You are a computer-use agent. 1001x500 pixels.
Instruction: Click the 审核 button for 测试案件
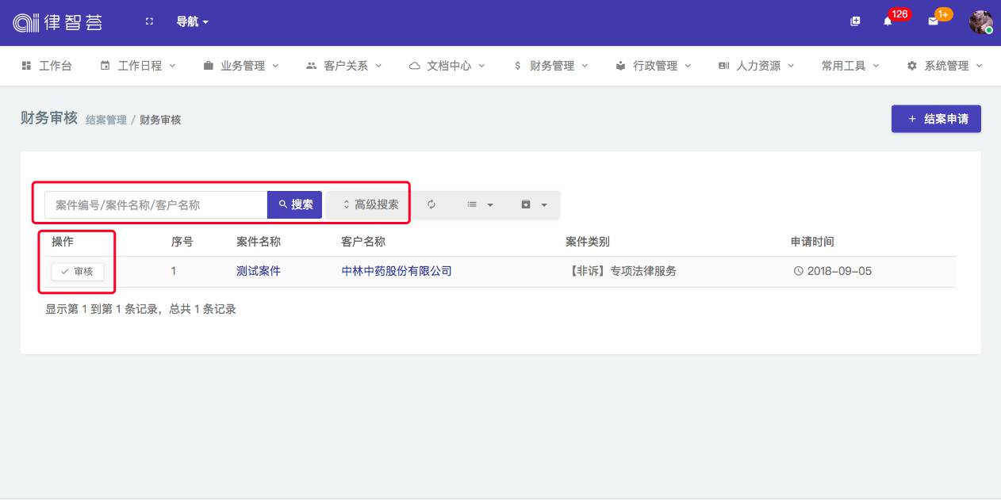pyautogui.click(x=77, y=272)
